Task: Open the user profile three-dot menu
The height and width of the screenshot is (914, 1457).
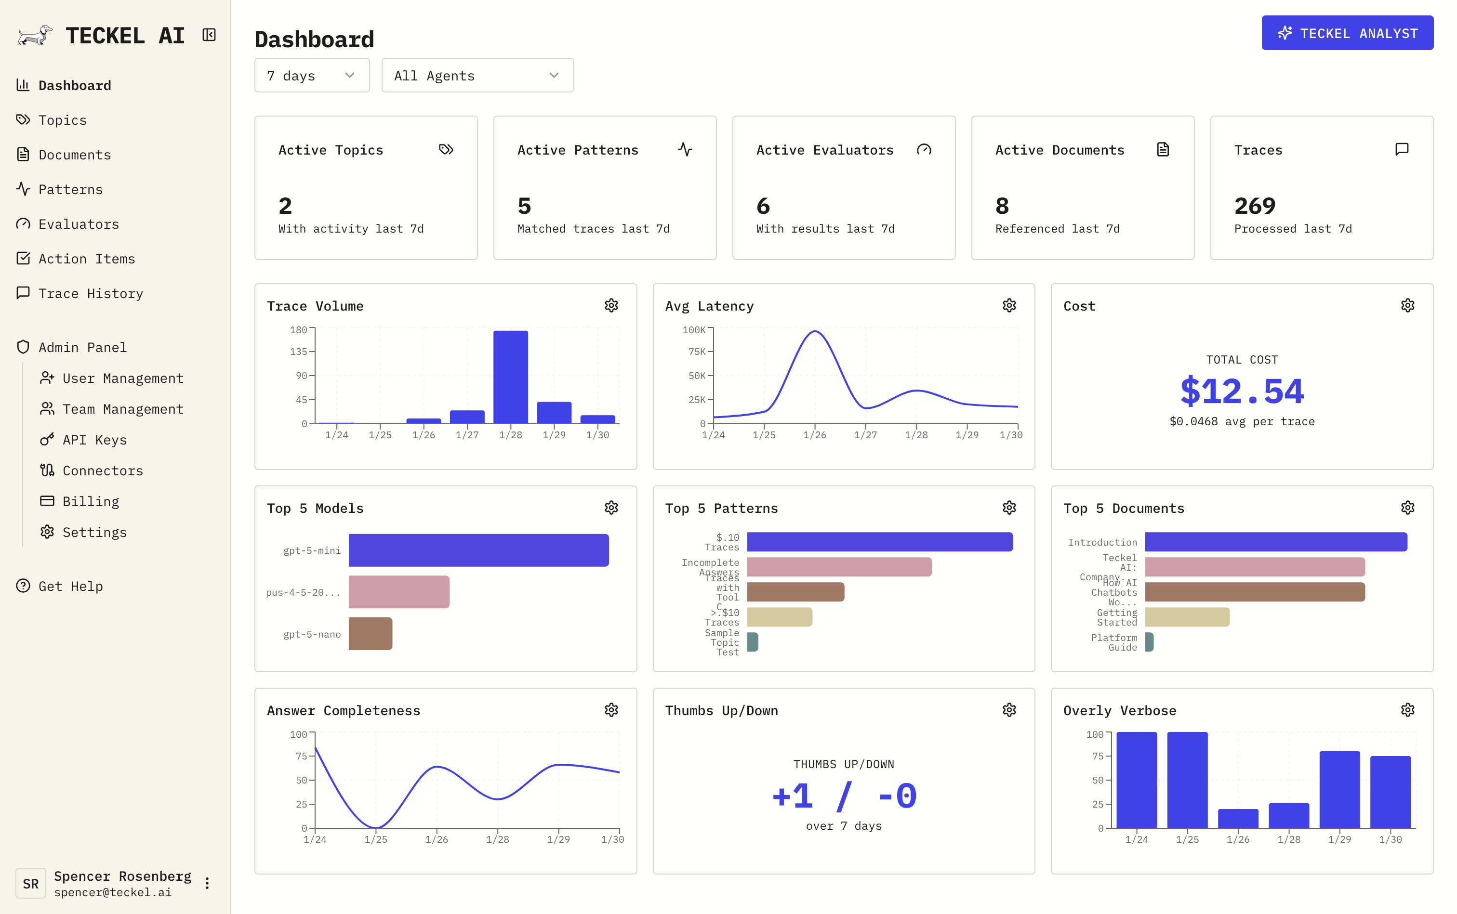Action: pyautogui.click(x=208, y=883)
